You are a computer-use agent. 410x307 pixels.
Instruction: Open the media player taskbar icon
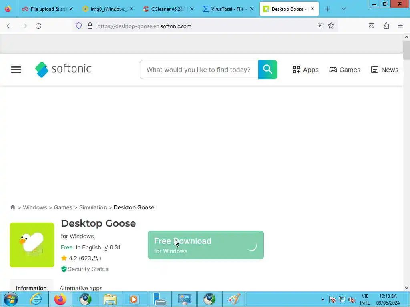134,299
